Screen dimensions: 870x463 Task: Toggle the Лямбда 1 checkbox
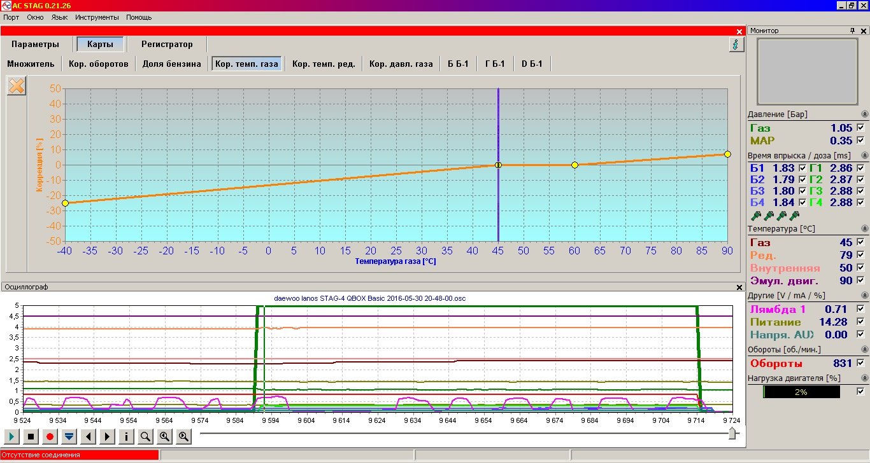point(860,310)
